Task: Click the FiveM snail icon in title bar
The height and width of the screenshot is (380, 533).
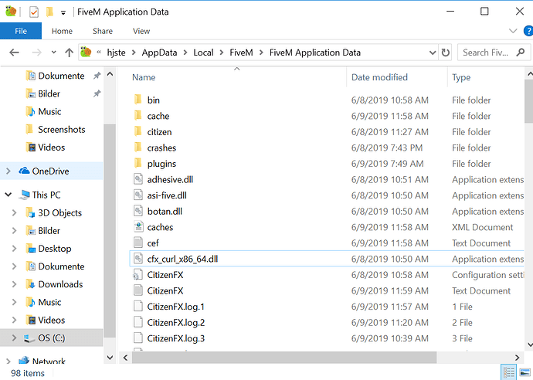Action: click(11, 12)
